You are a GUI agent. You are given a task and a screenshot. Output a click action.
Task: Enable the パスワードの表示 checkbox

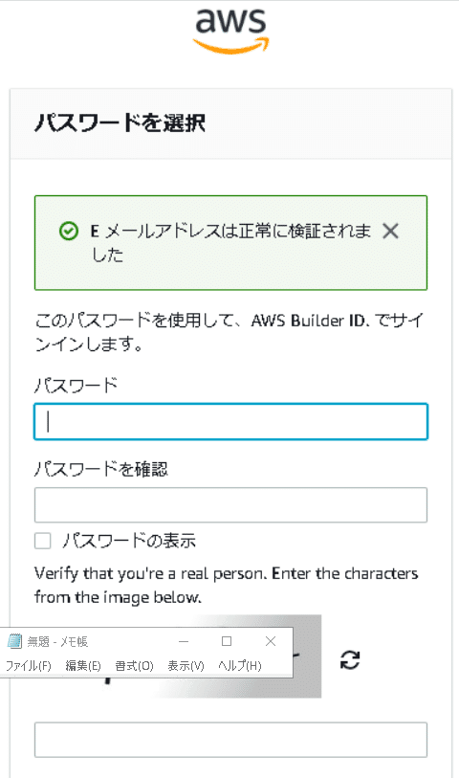(x=43, y=541)
